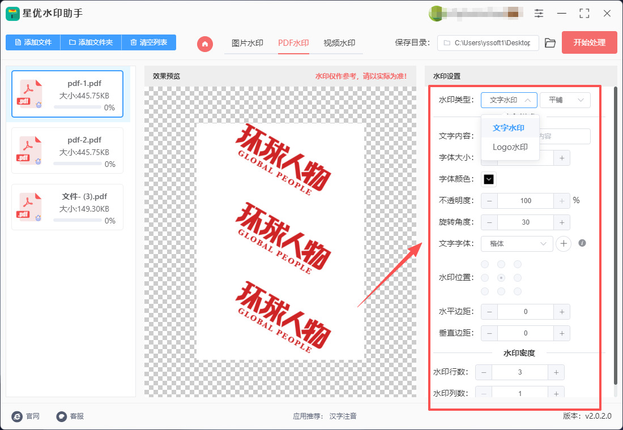Increase font size with the plus button
623x430 pixels.
point(562,158)
